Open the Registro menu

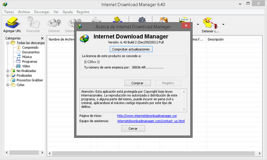pyautogui.click(x=83, y=12)
